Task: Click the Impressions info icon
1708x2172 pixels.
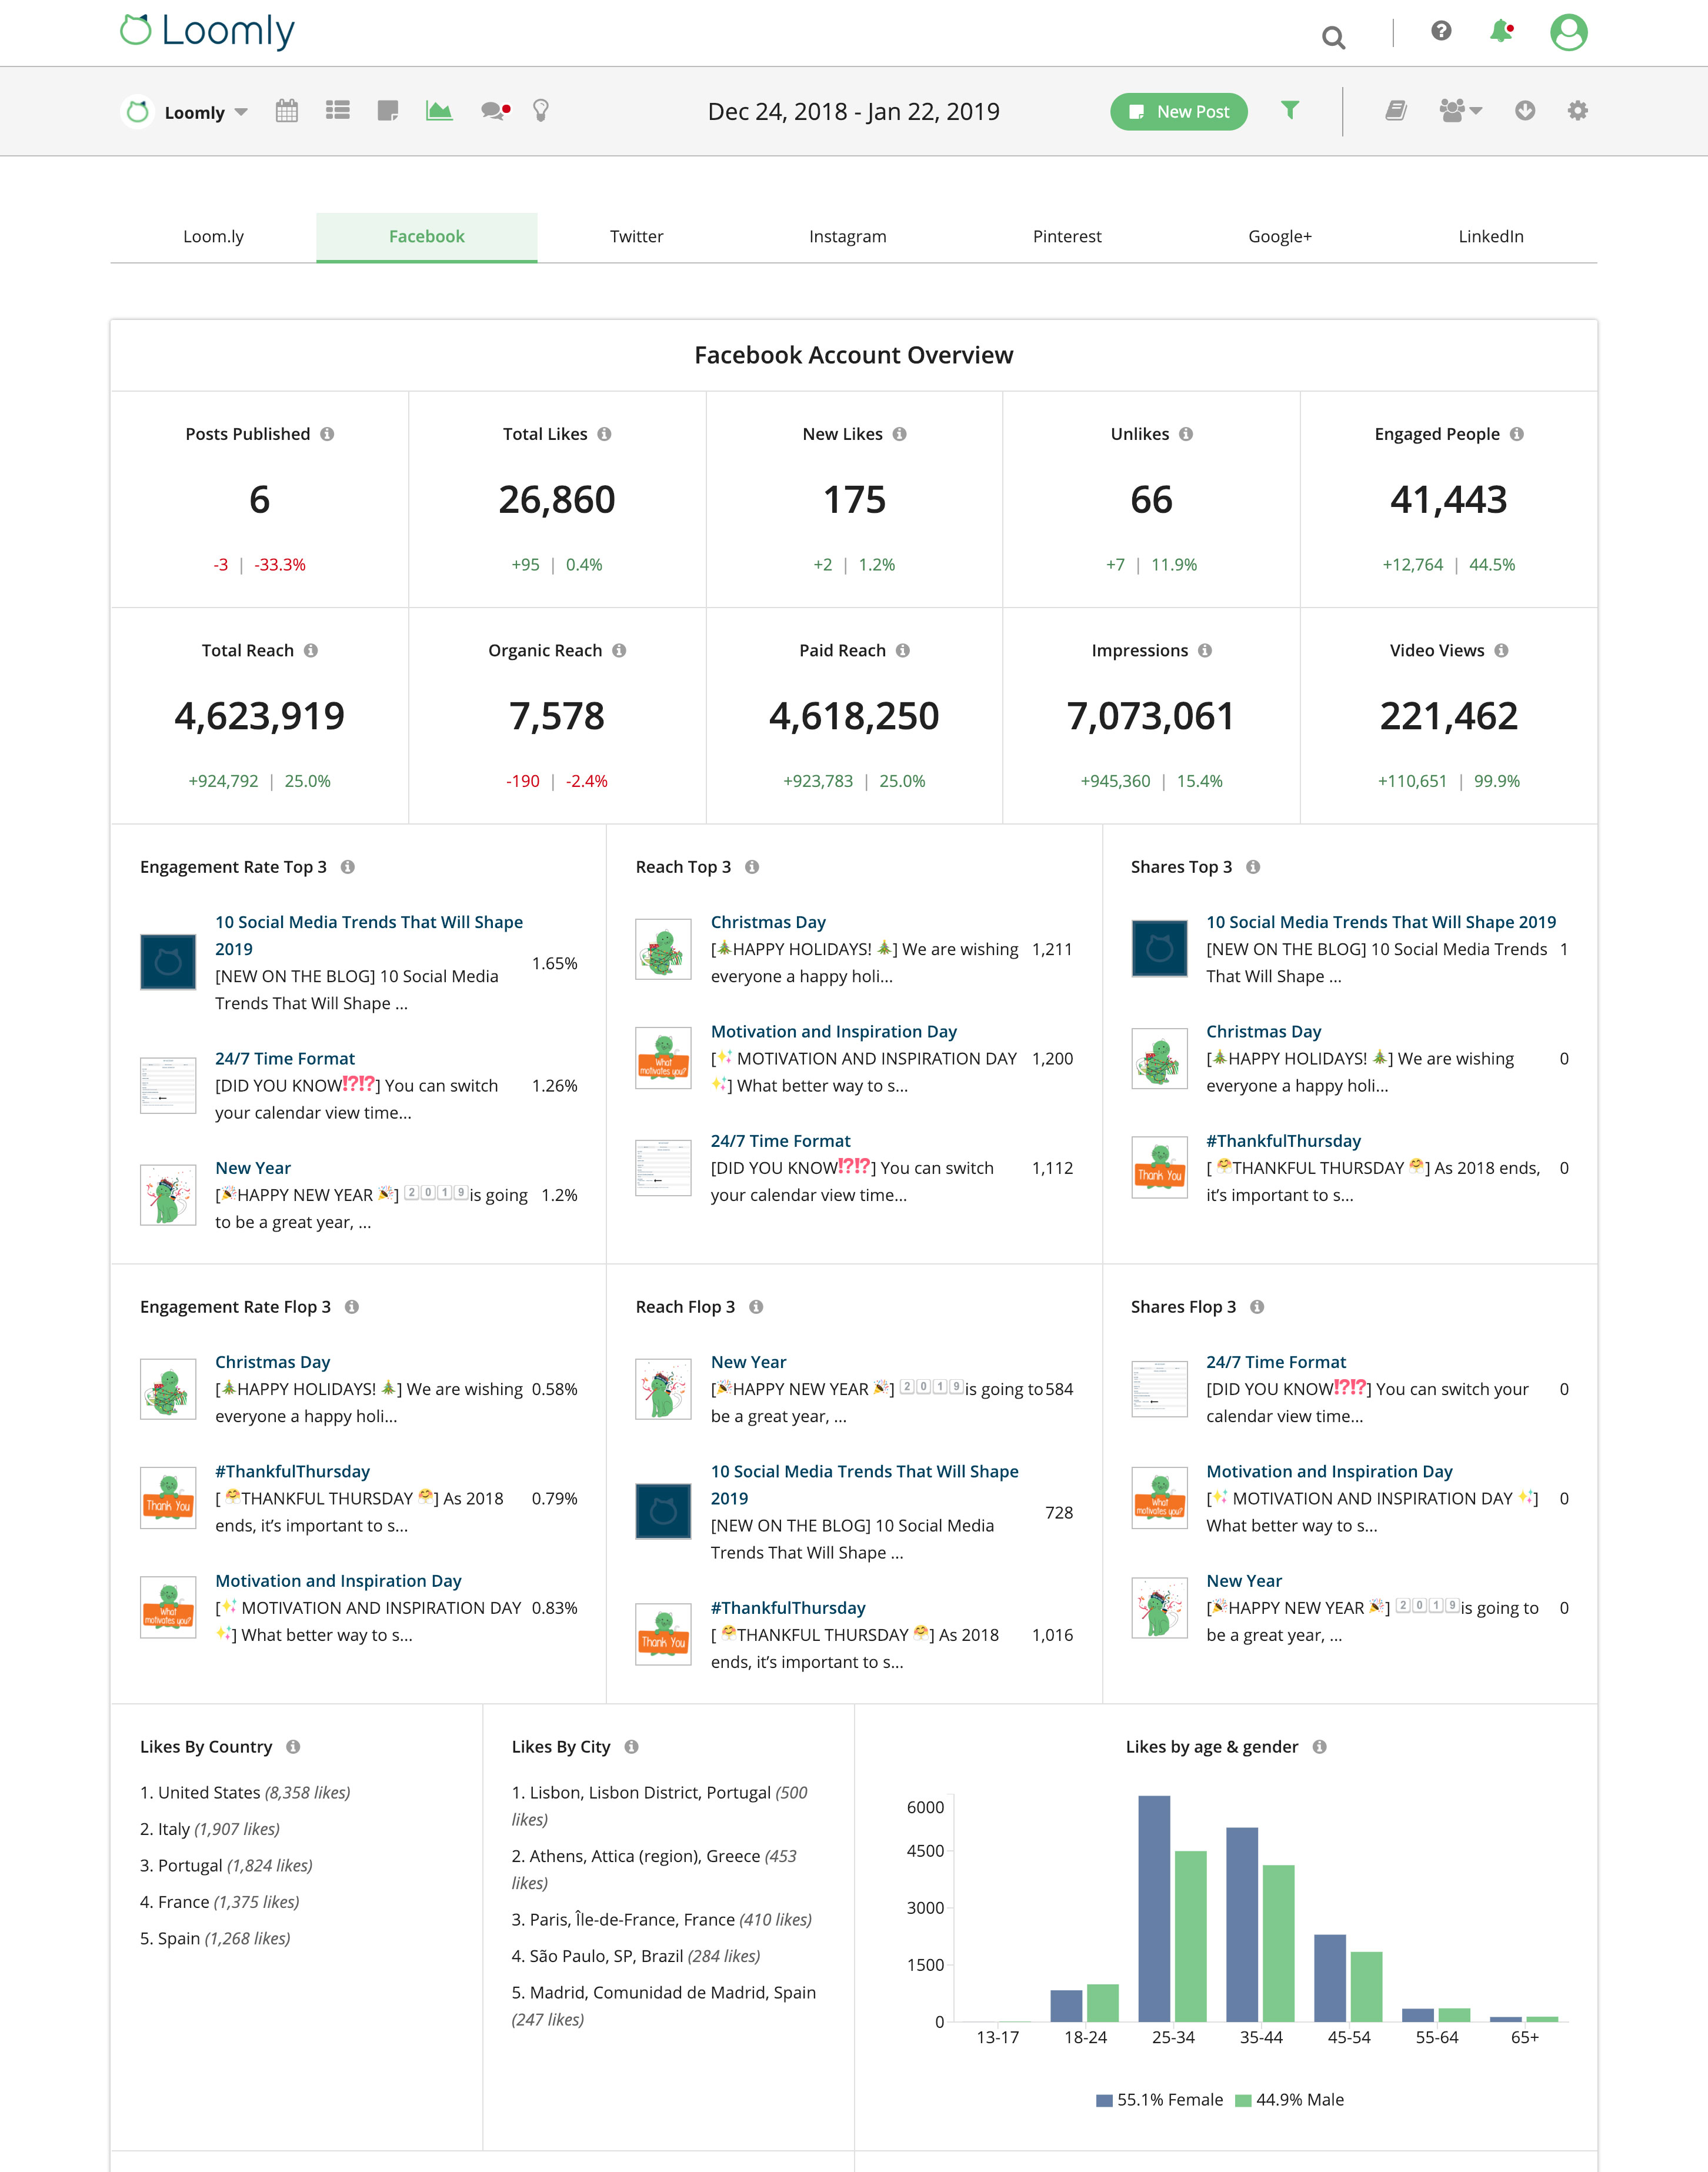Action: coord(1205,650)
